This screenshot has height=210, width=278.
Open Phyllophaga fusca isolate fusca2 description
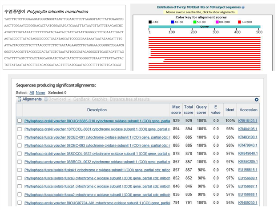tap(97, 194)
